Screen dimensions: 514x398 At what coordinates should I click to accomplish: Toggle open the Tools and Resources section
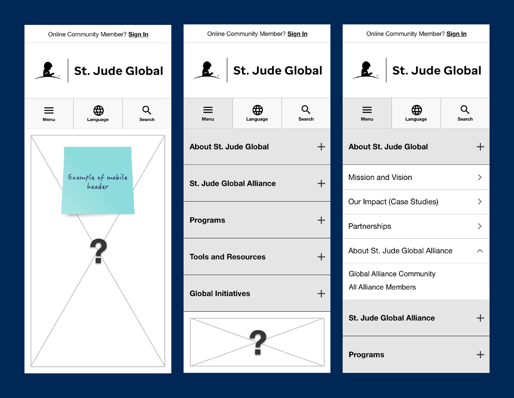(320, 257)
